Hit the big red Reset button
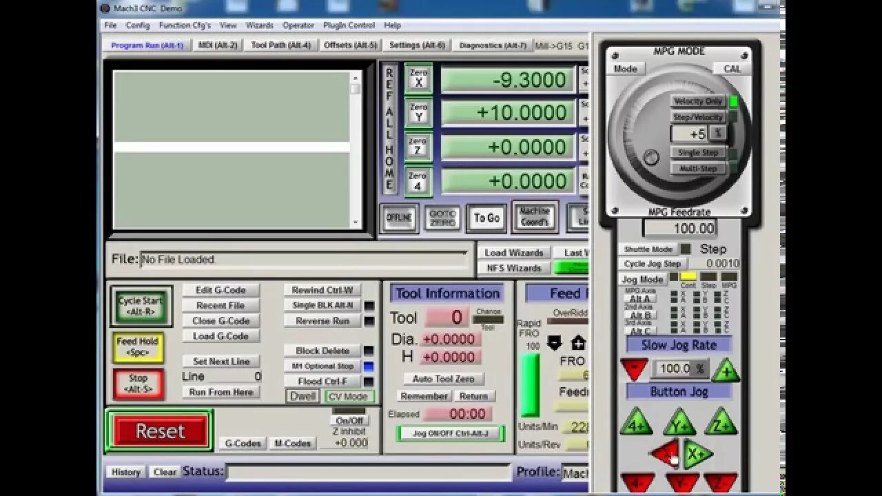 tap(160, 431)
